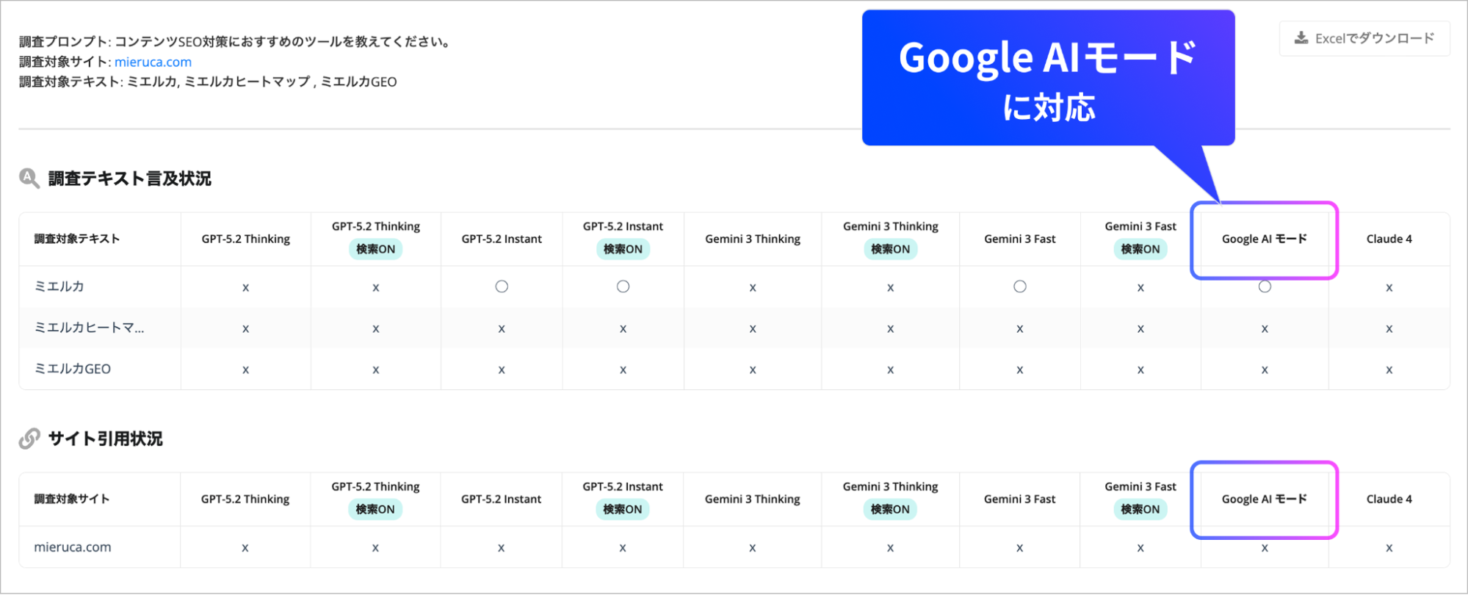Click the ミエルカヒートマ... truncated row label
The image size is (1468, 595).
pyautogui.click(x=90, y=328)
